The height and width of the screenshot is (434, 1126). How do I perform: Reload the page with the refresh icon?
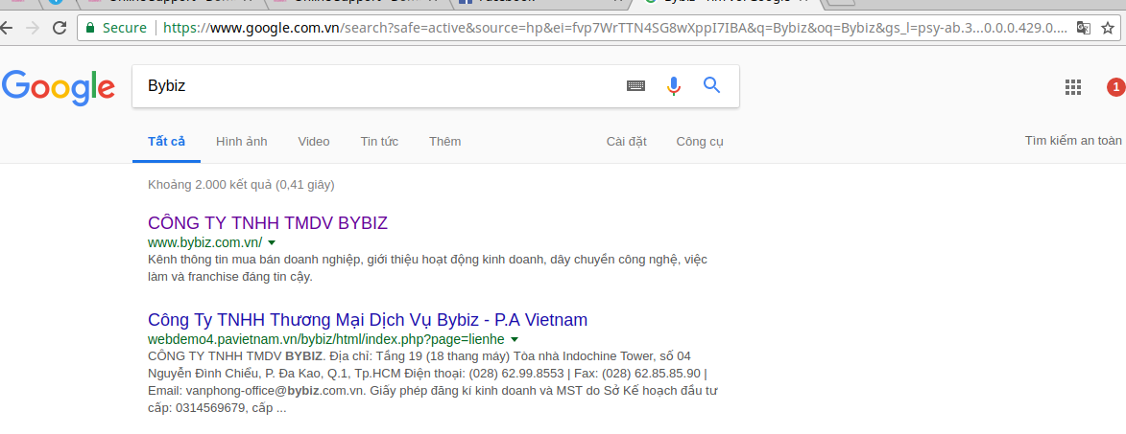(x=60, y=28)
